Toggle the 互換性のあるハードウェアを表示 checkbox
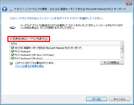The width and height of the screenshot is (134, 105). pyautogui.click(x=11, y=39)
